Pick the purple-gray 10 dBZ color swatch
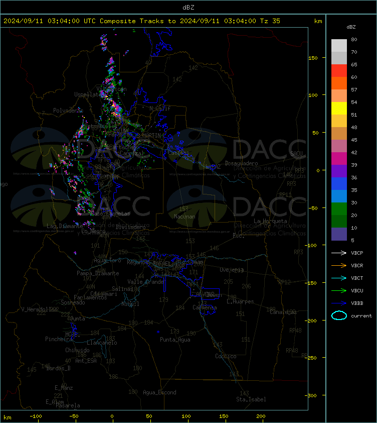 pyautogui.click(x=339, y=234)
